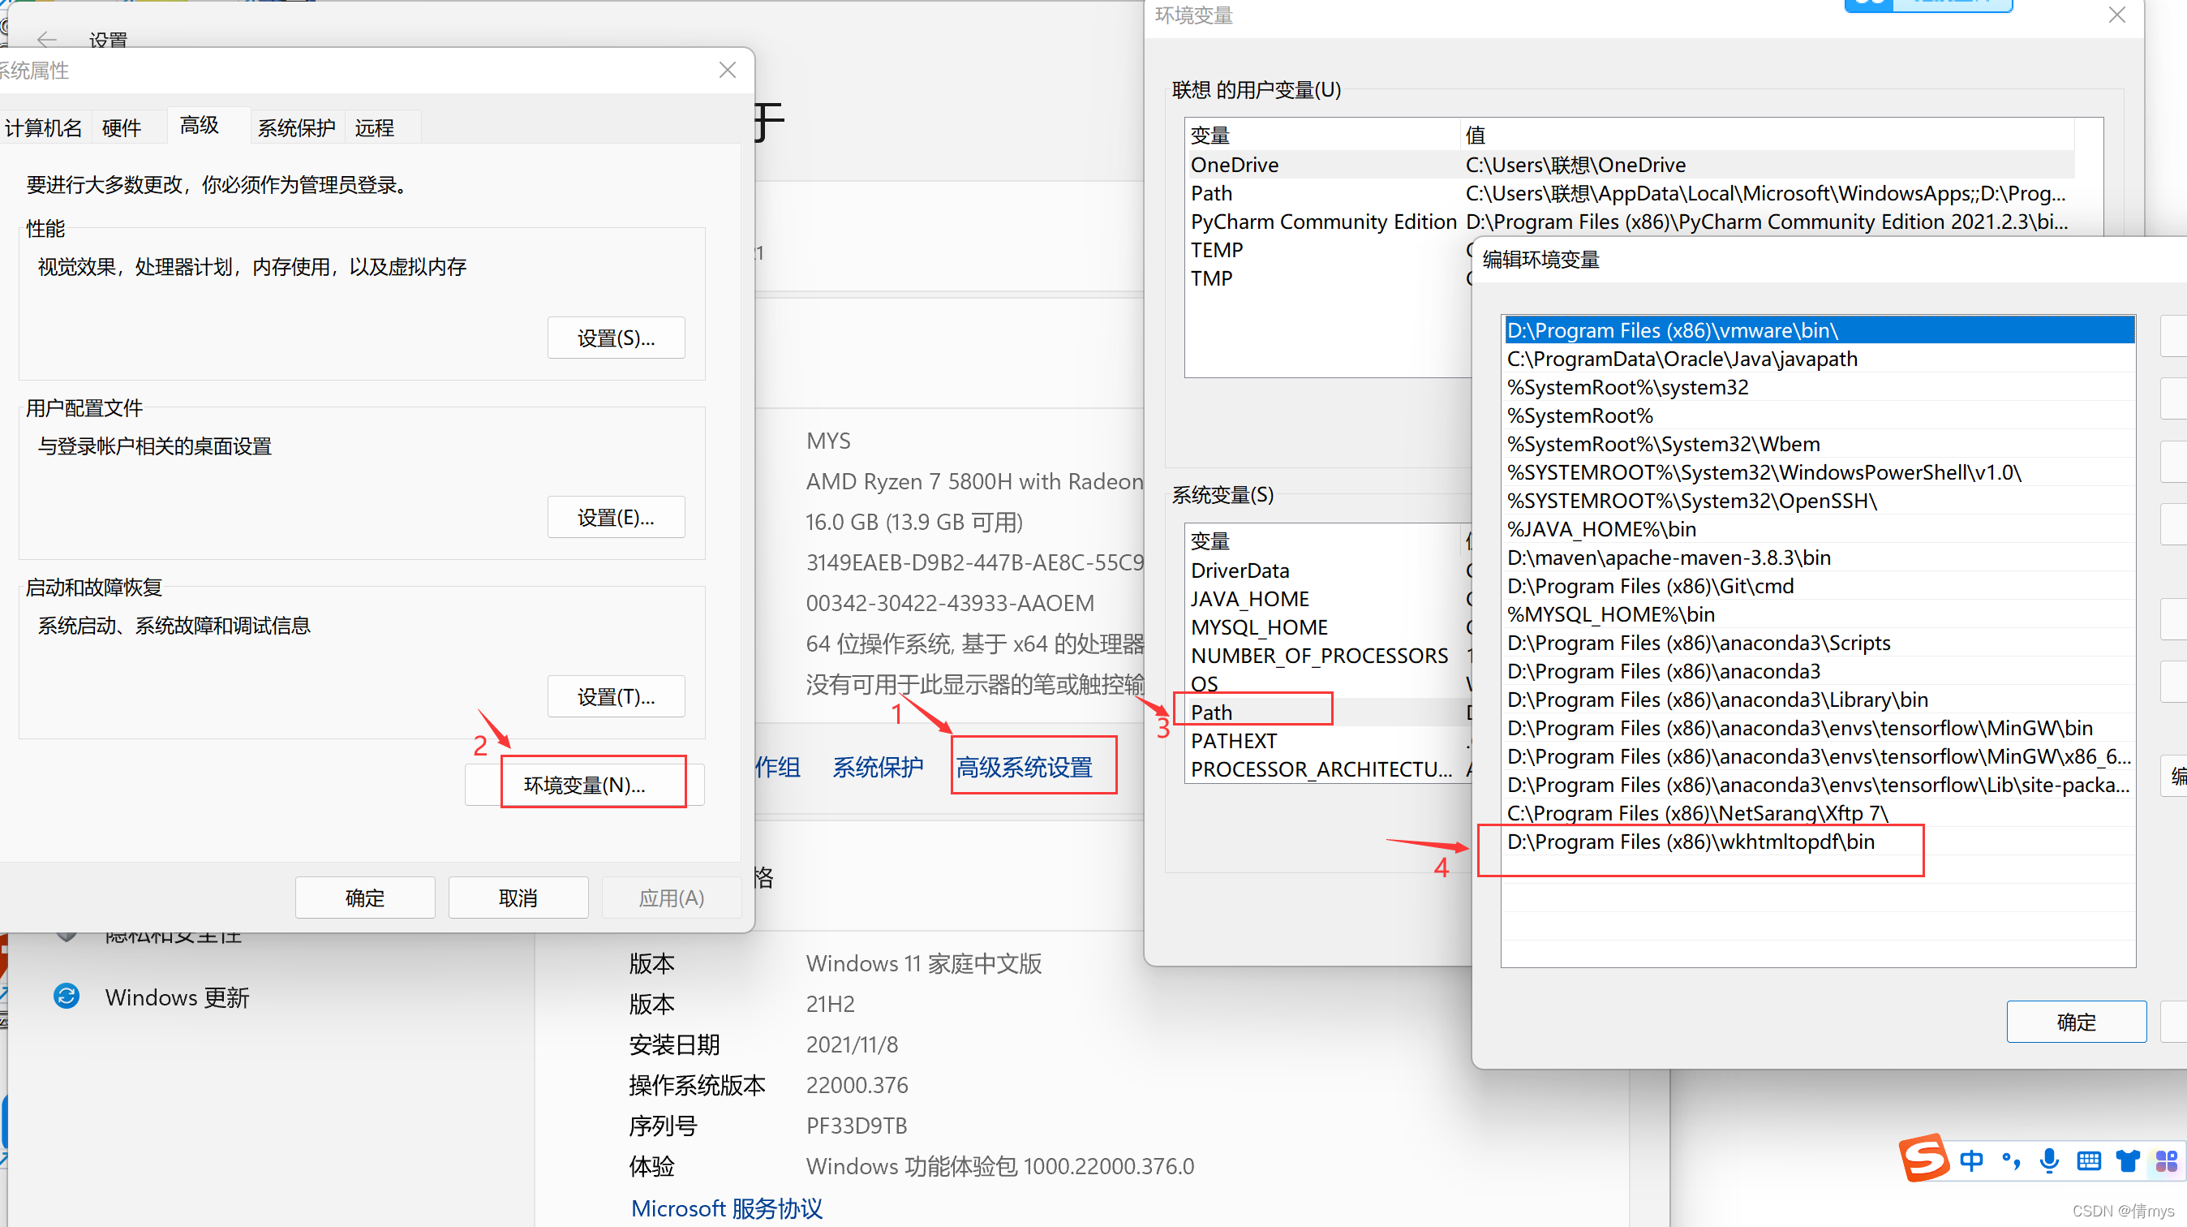Viewport: 2187px width, 1227px height.
Task: Open the Sogou soft keyboard icon
Action: pos(2088,1160)
